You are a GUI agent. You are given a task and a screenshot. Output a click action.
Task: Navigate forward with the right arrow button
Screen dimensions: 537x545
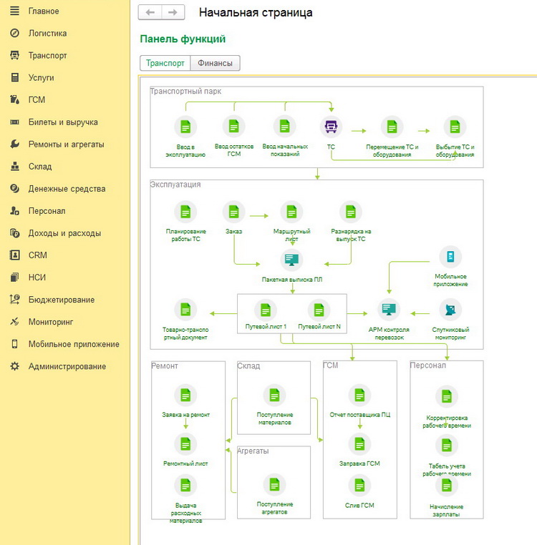pyautogui.click(x=173, y=12)
